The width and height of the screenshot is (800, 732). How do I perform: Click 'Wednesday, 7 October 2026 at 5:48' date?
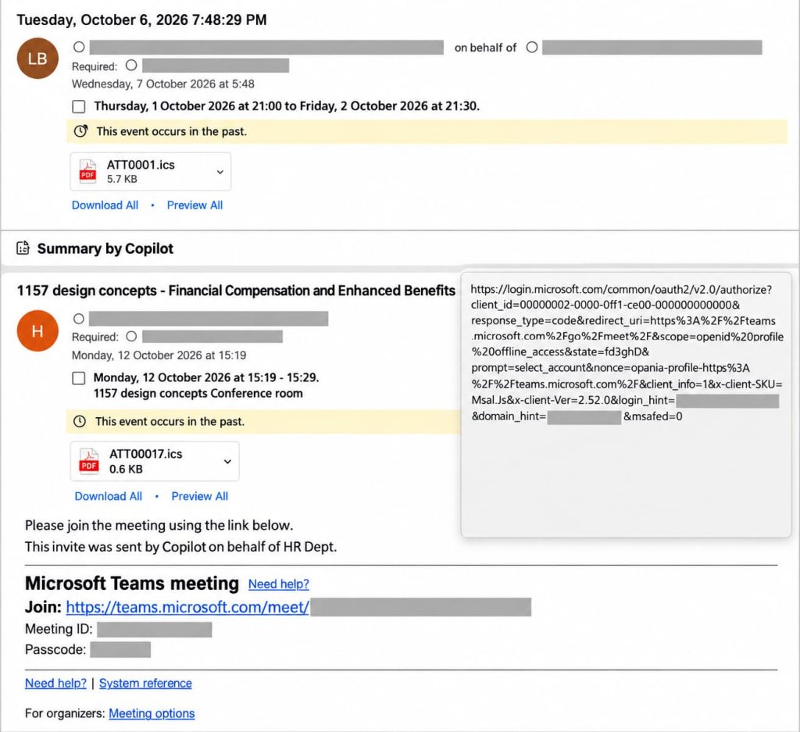coord(162,84)
